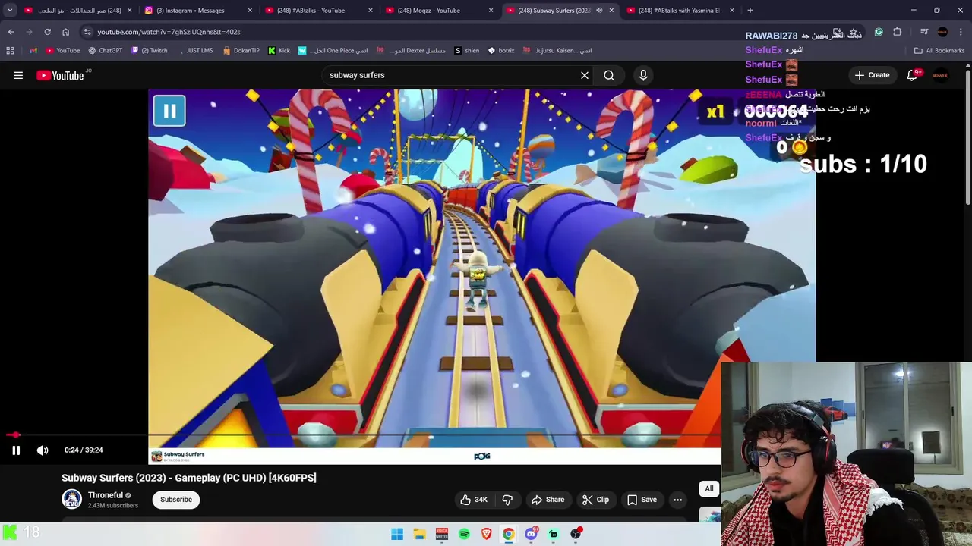Create a Clip of the video
The image size is (972, 546).
click(x=595, y=500)
